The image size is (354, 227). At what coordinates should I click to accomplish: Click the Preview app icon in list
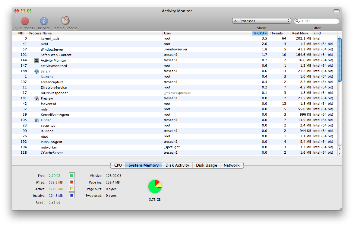pyautogui.click(x=36, y=98)
